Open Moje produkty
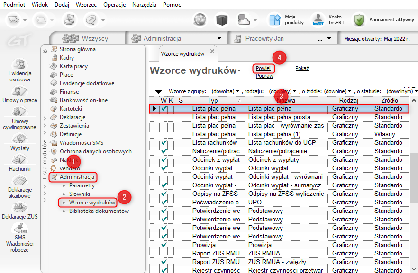 286,20
